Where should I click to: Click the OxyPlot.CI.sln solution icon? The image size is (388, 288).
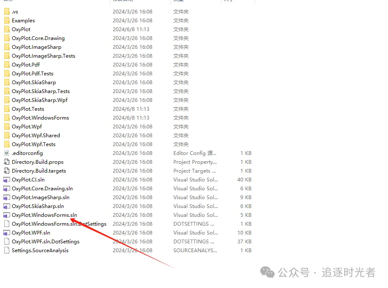[7, 180]
